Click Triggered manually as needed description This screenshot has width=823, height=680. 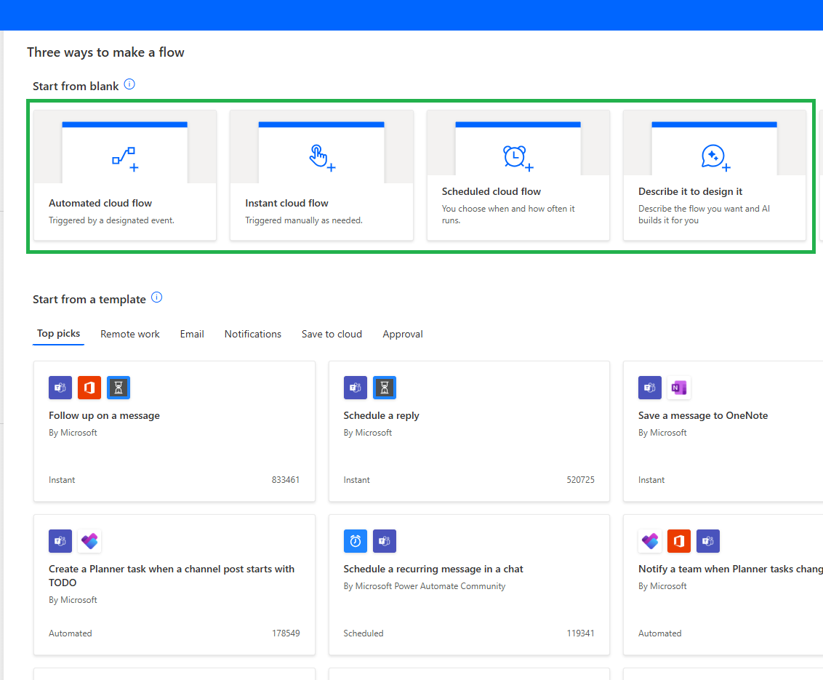[x=304, y=220]
